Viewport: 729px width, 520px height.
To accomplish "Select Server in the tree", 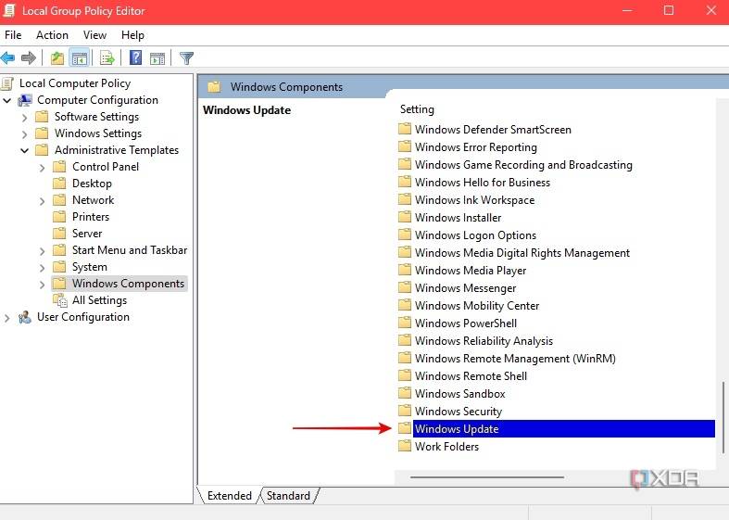I will [x=87, y=234].
